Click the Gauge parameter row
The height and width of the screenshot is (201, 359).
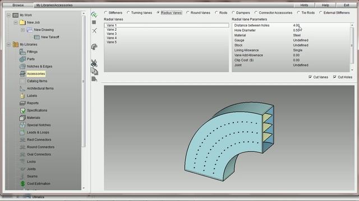(291, 40)
